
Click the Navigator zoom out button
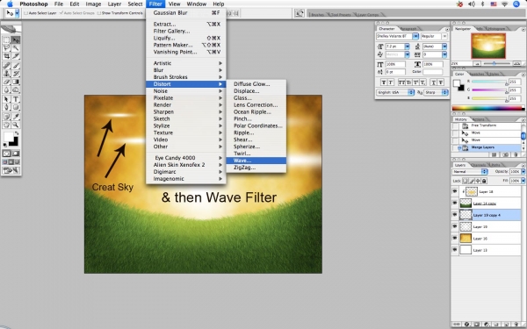pos(477,63)
